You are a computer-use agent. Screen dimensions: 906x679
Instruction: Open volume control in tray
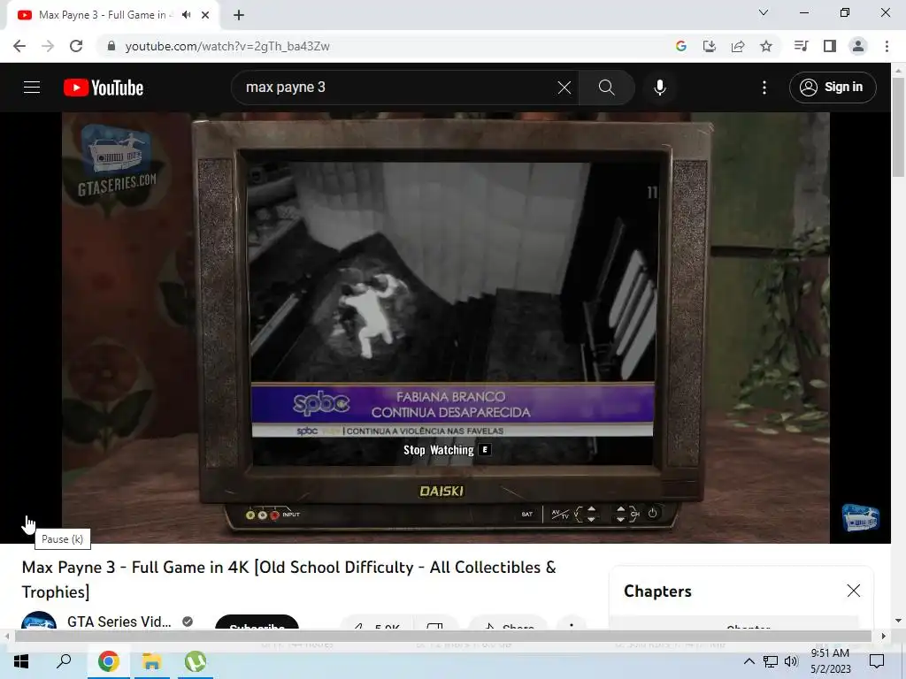click(791, 661)
